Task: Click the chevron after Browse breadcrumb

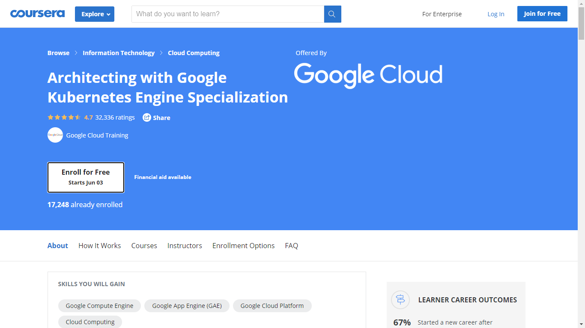Action: tap(76, 53)
